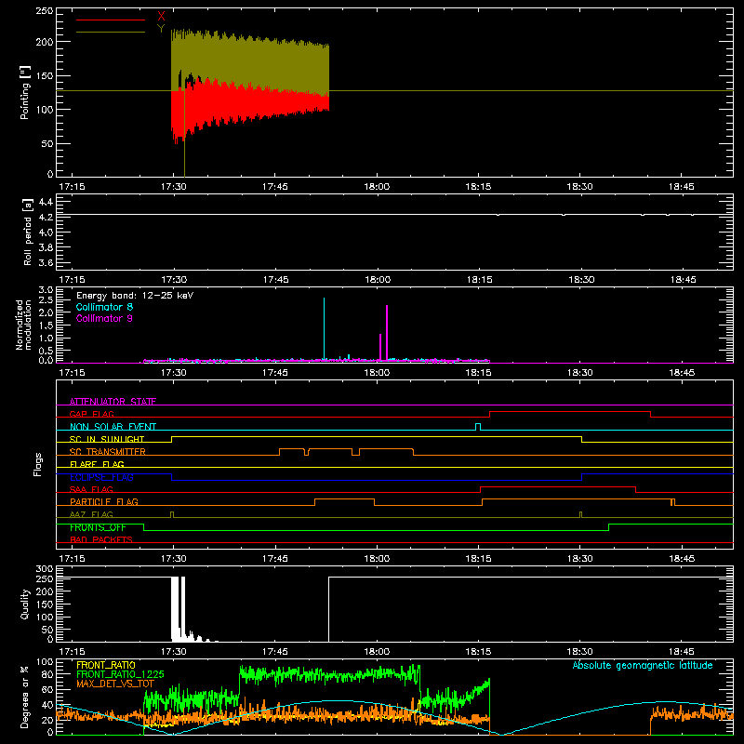Screen dimensions: 744x744
Task: Click the tallest magenta Collimator 9 spike
Action: click(x=387, y=333)
